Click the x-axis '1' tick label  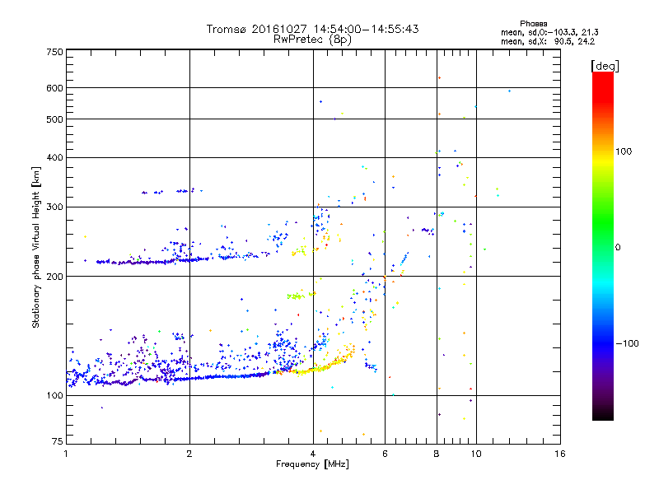[x=66, y=454]
